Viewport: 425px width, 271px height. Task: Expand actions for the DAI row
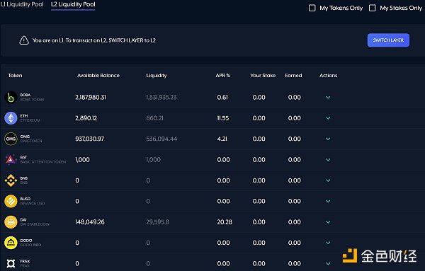[328, 222]
